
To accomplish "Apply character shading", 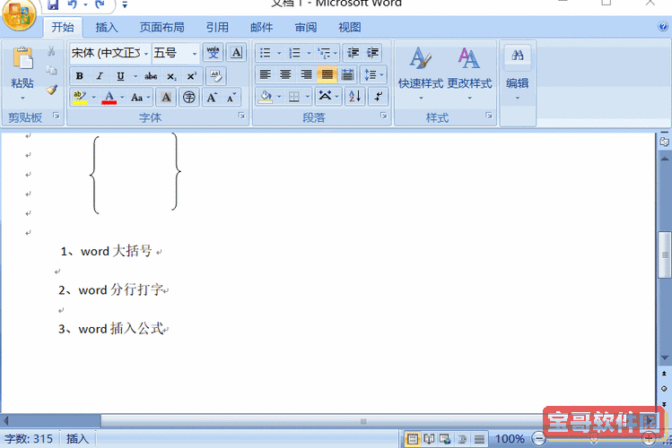I will coord(166,98).
